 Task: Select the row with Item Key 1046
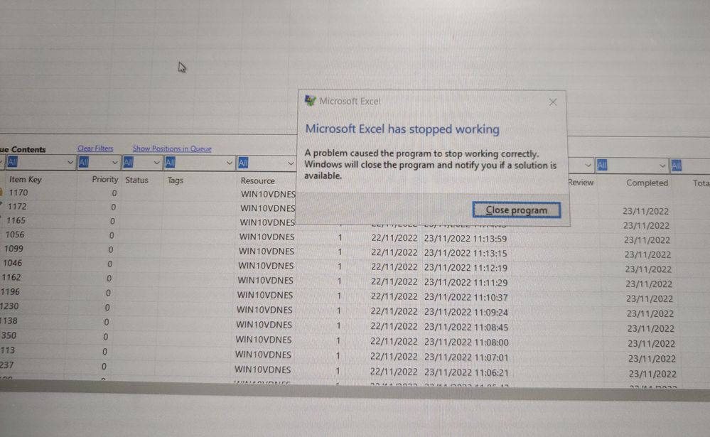[12, 263]
